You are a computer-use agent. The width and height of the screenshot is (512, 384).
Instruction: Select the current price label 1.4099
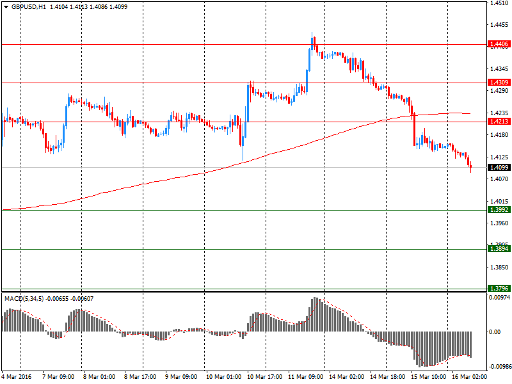[x=499, y=168]
